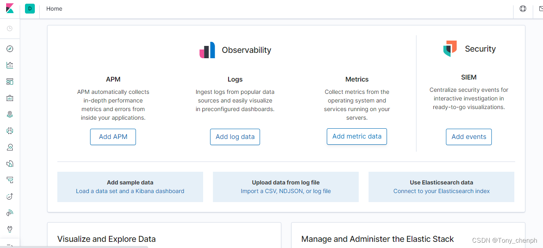Viewport: 543px width, 248px height.
Task: Open Visualize from the sidebar chart icon
Action: 10,65
